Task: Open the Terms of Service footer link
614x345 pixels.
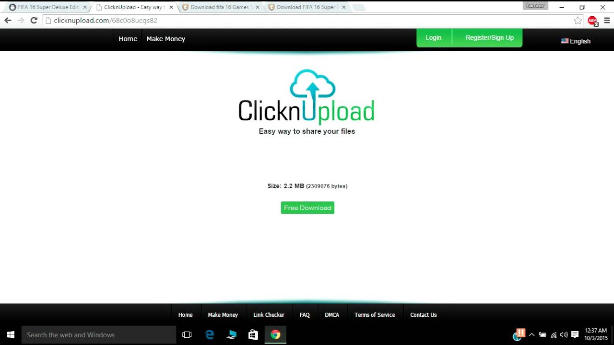Action: pos(375,315)
